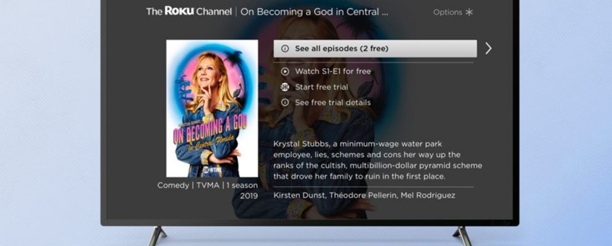Select Start free trial option

coord(321,87)
